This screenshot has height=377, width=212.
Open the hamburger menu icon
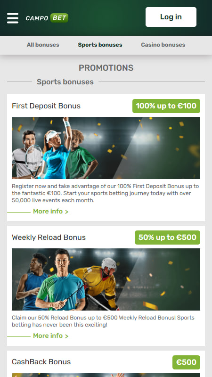click(13, 18)
